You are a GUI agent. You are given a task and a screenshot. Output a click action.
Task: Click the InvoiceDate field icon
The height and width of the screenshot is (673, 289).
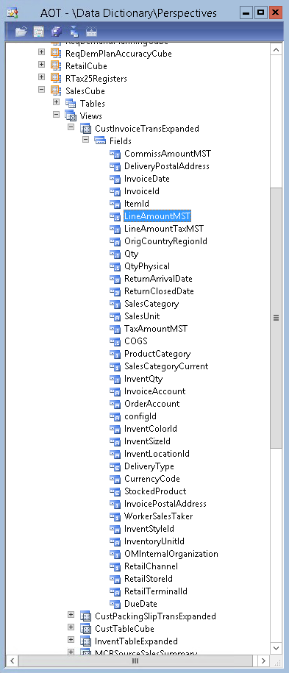pyautogui.click(x=115, y=179)
